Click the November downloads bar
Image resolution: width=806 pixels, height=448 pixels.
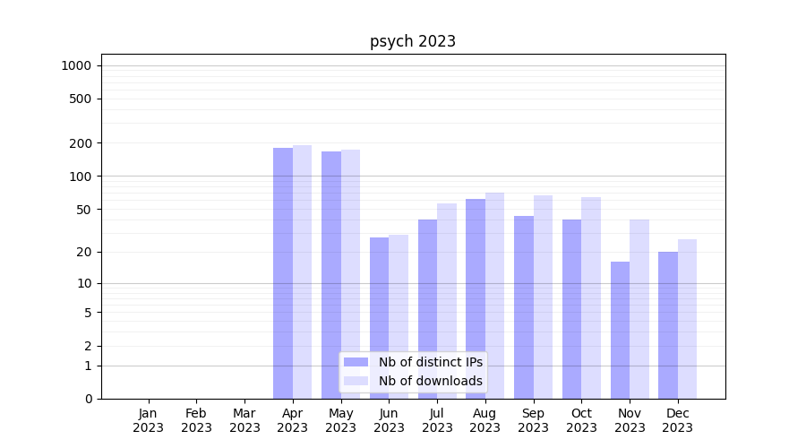point(639,309)
